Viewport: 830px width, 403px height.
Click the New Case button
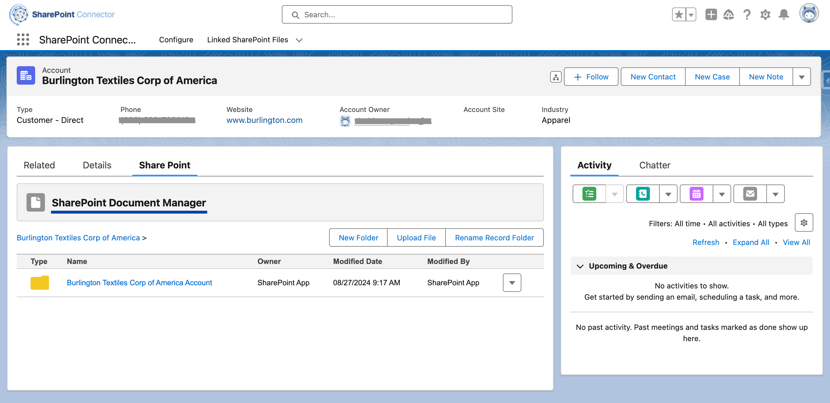[712, 77]
